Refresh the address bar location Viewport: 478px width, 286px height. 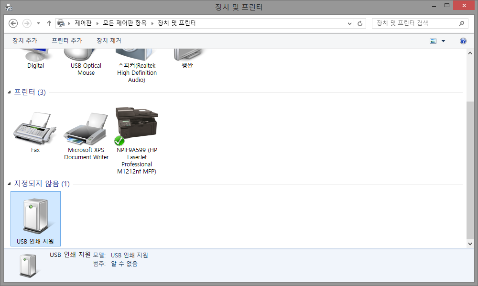click(x=360, y=23)
